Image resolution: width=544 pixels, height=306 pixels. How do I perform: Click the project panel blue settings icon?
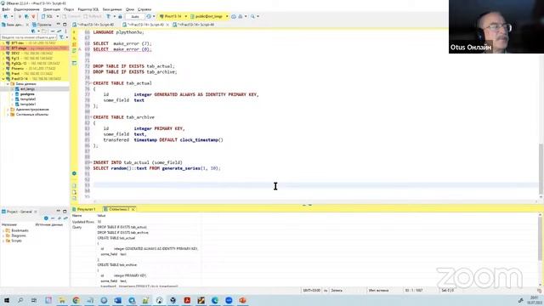[x=46, y=218]
